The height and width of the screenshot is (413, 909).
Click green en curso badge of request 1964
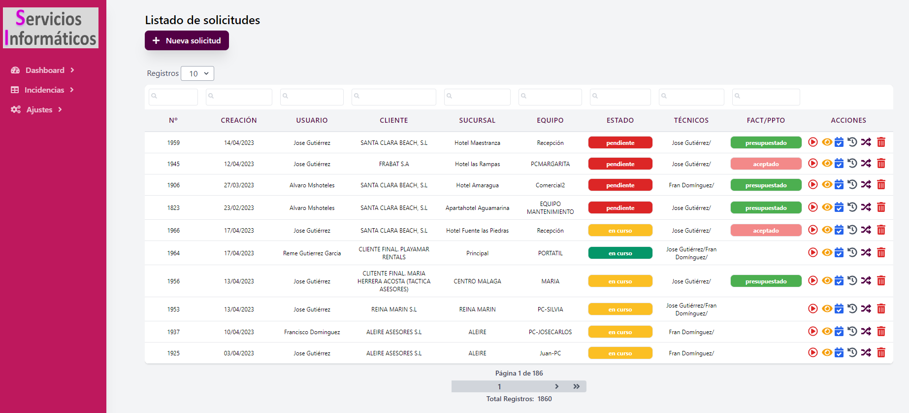coord(620,253)
